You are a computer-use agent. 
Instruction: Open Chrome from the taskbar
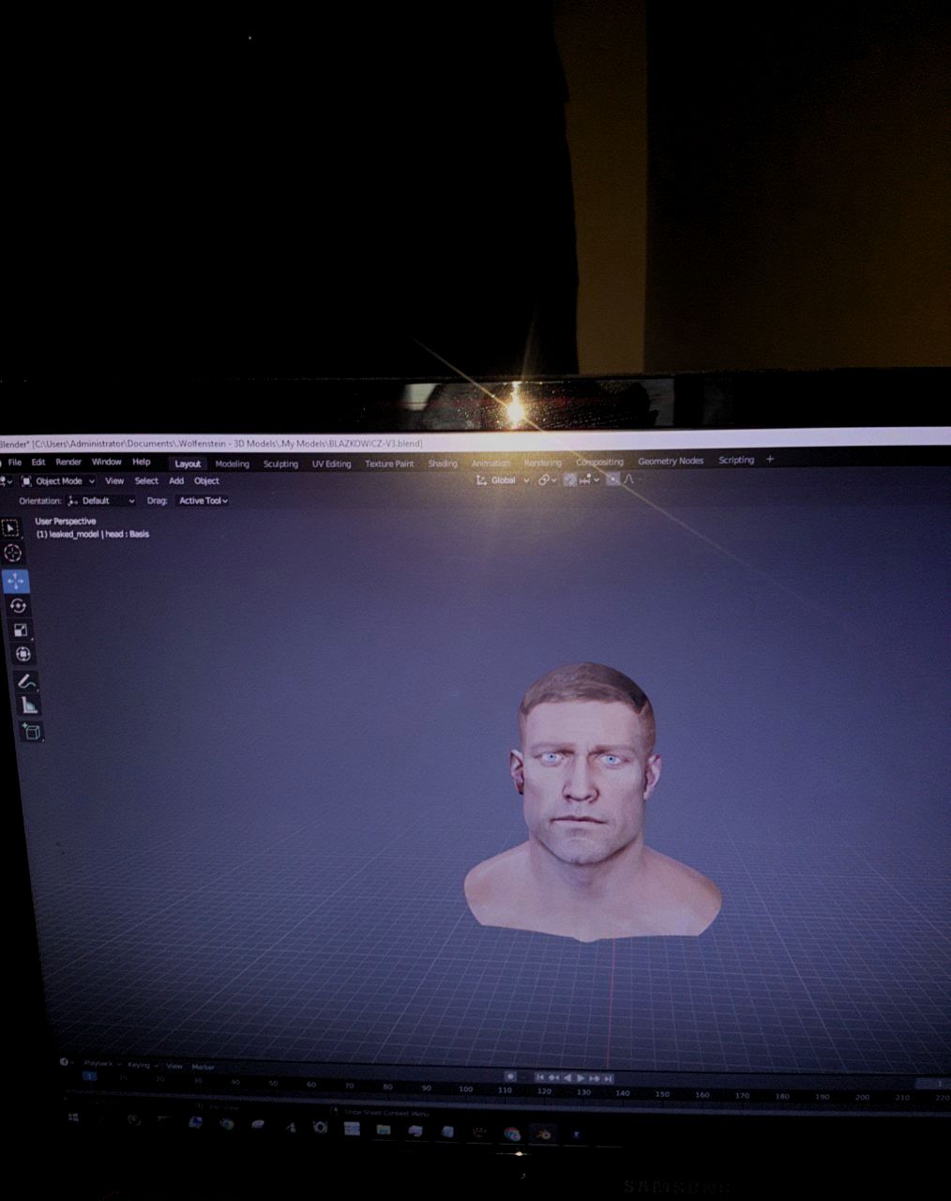[512, 1133]
